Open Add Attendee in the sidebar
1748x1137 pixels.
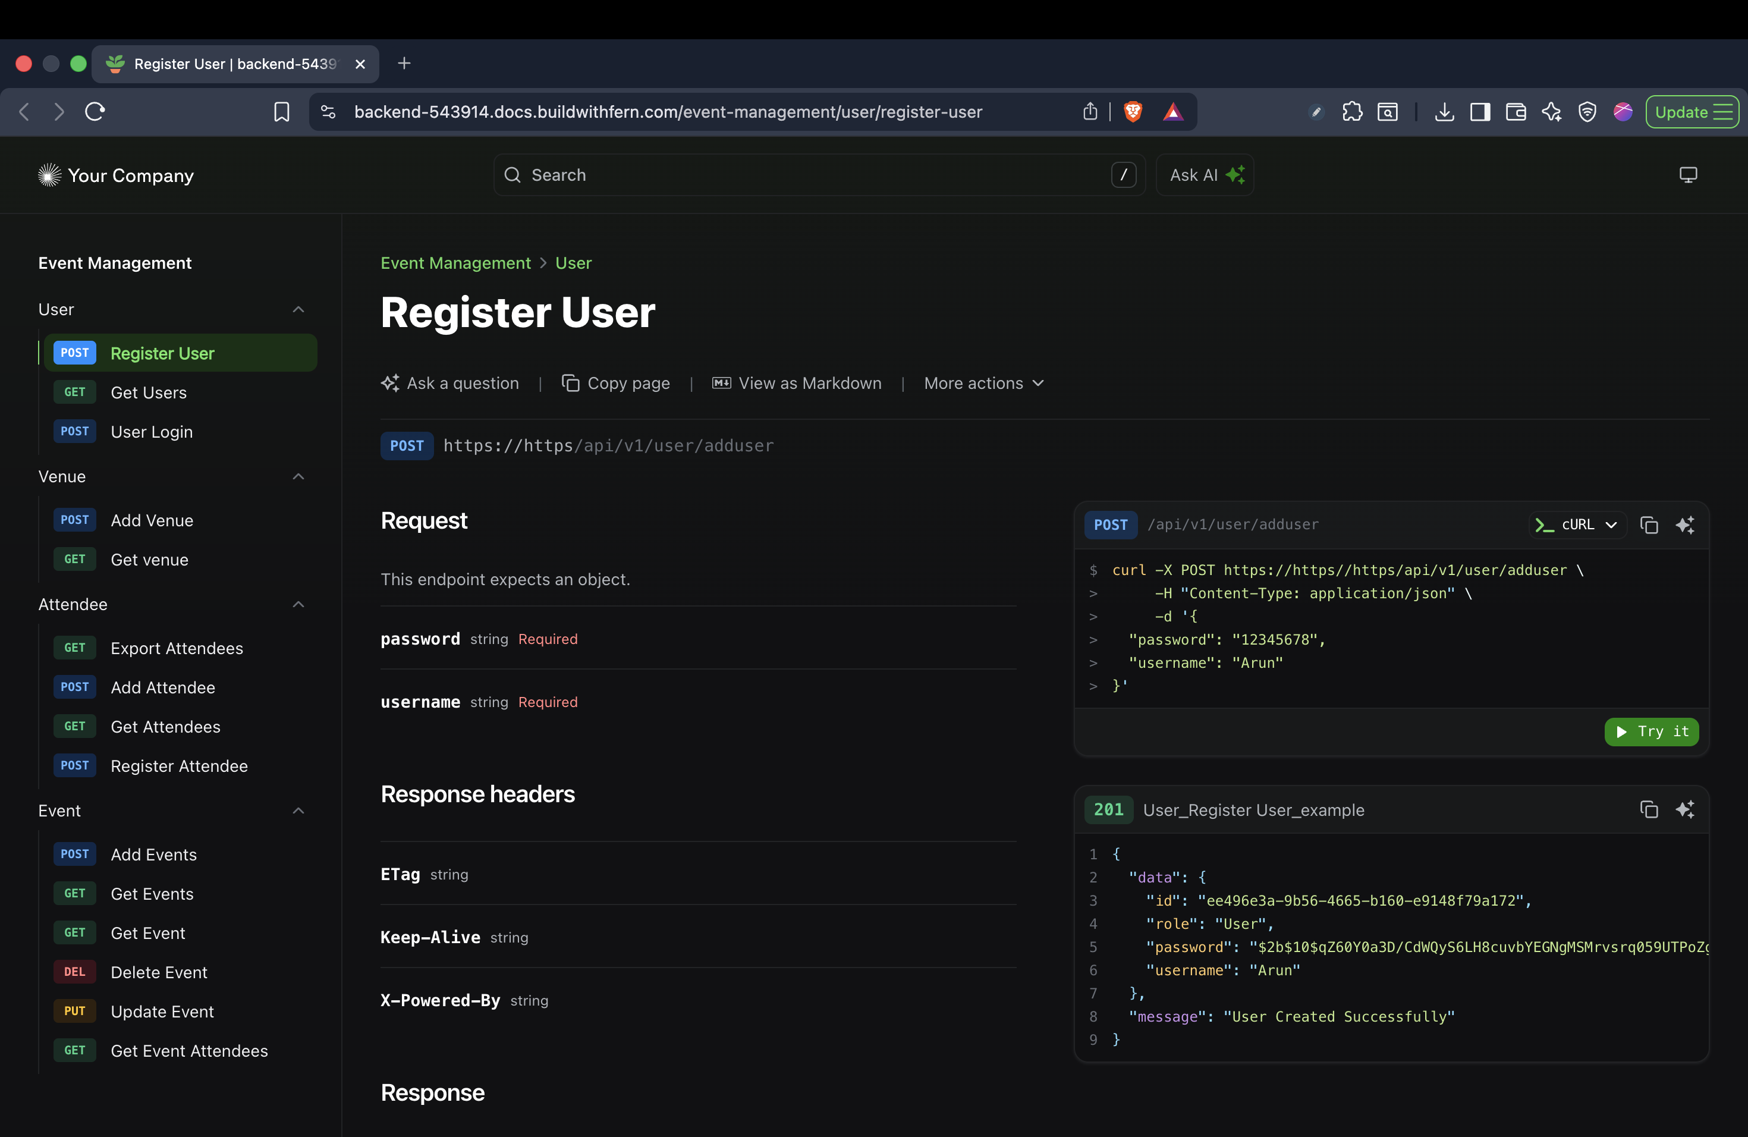tap(180, 687)
